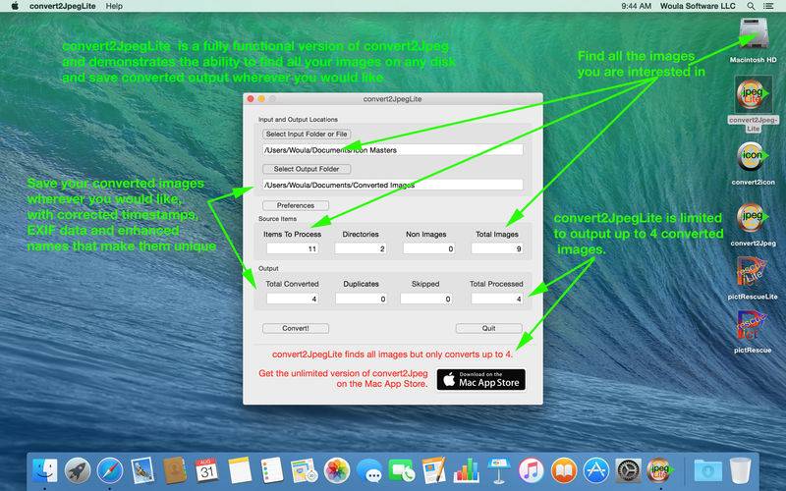This screenshot has width=786, height=491.
Task: Click the Convert! button
Action: [296, 329]
